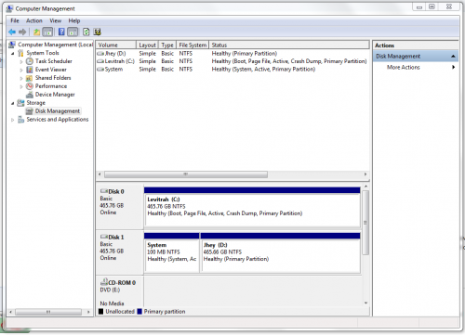The height and width of the screenshot is (335, 465).
Task: Expand the Services and Applications node
Action: coord(13,120)
